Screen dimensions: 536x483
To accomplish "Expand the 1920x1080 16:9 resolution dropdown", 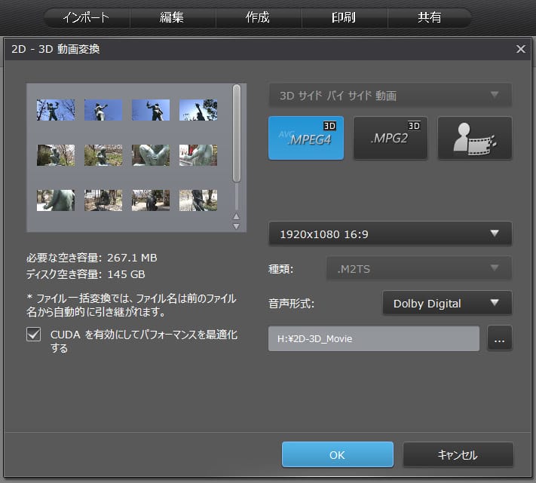I will (x=390, y=234).
